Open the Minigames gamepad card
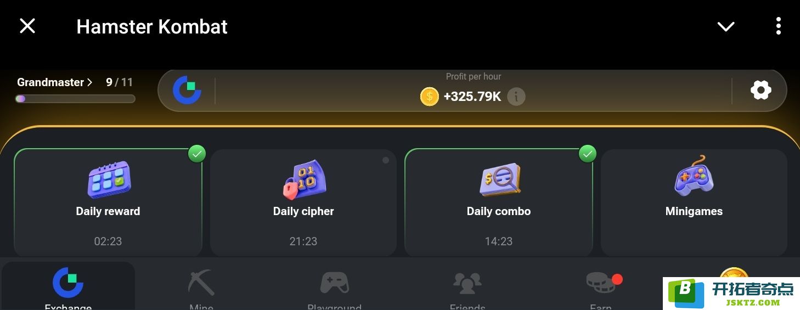 point(694,202)
